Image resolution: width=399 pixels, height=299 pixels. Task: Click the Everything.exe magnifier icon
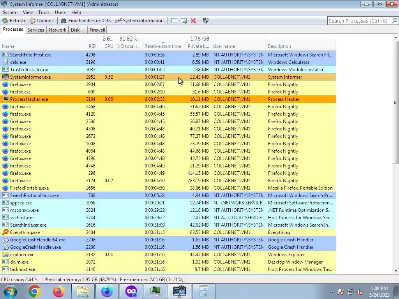[5, 232]
